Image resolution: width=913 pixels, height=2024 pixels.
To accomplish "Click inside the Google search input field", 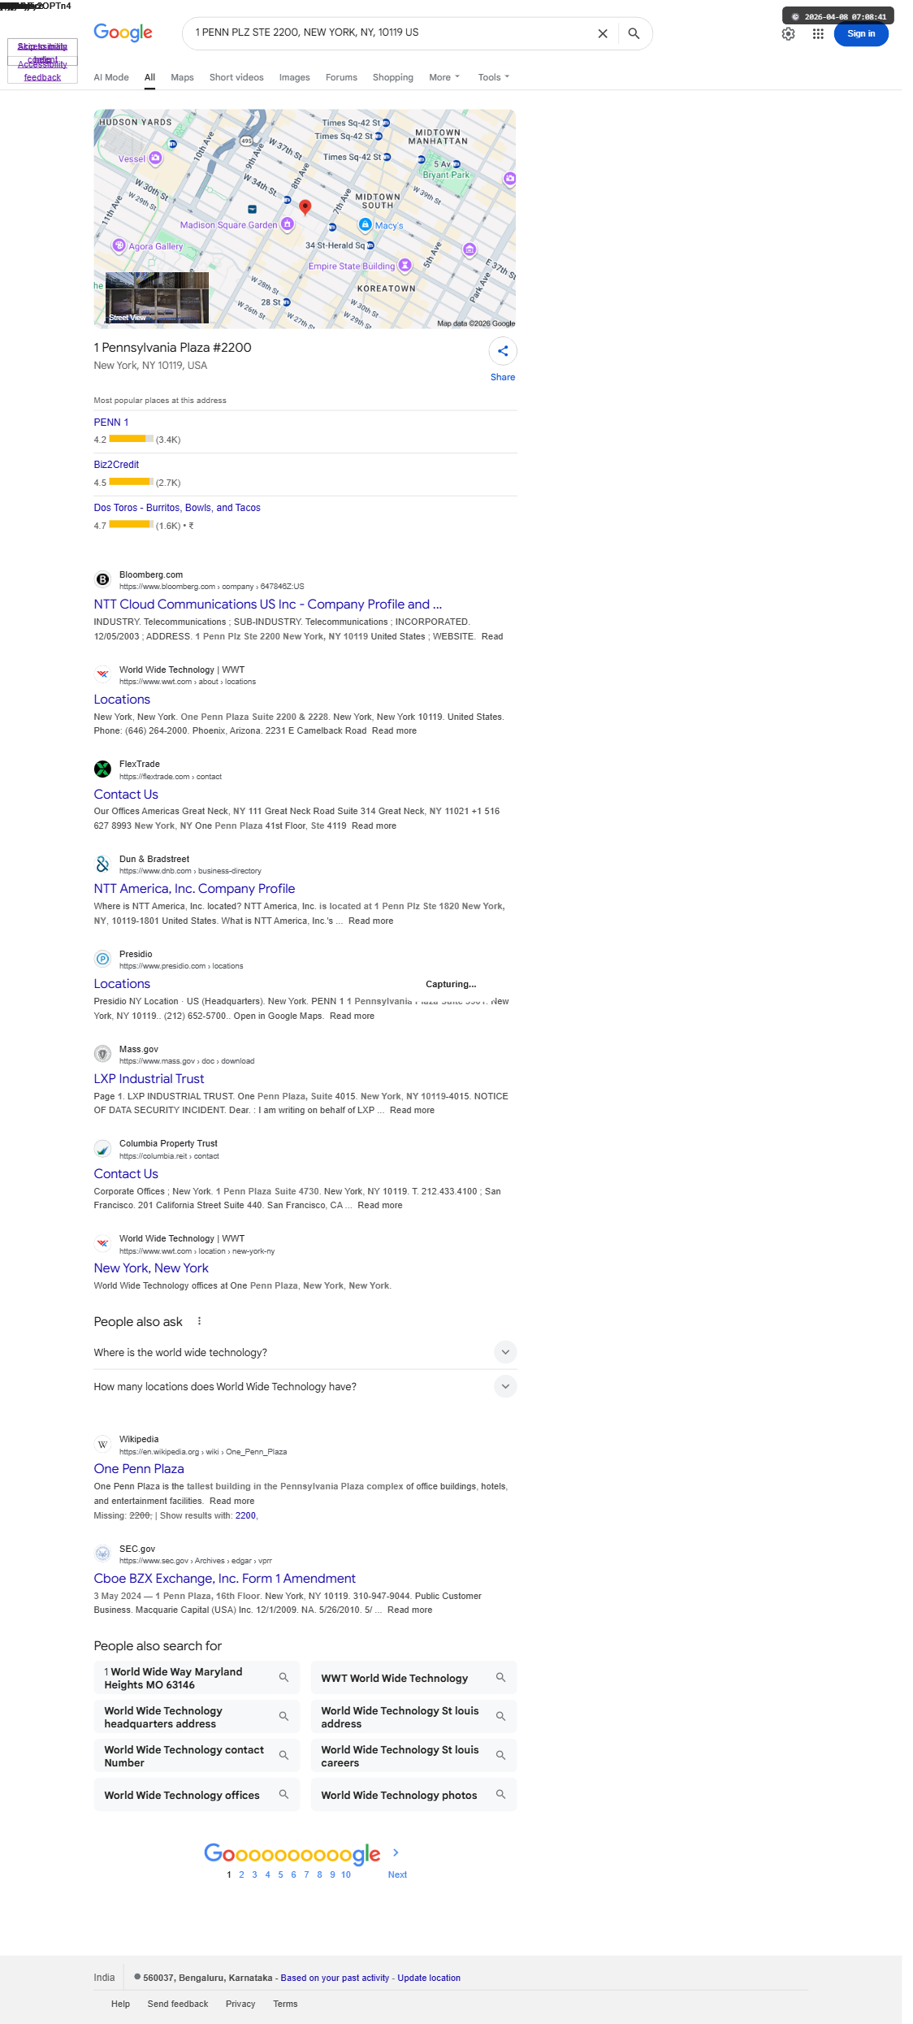I will coord(390,33).
